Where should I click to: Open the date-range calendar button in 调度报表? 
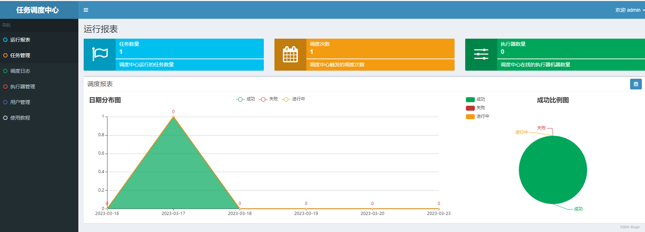(x=636, y=84)
